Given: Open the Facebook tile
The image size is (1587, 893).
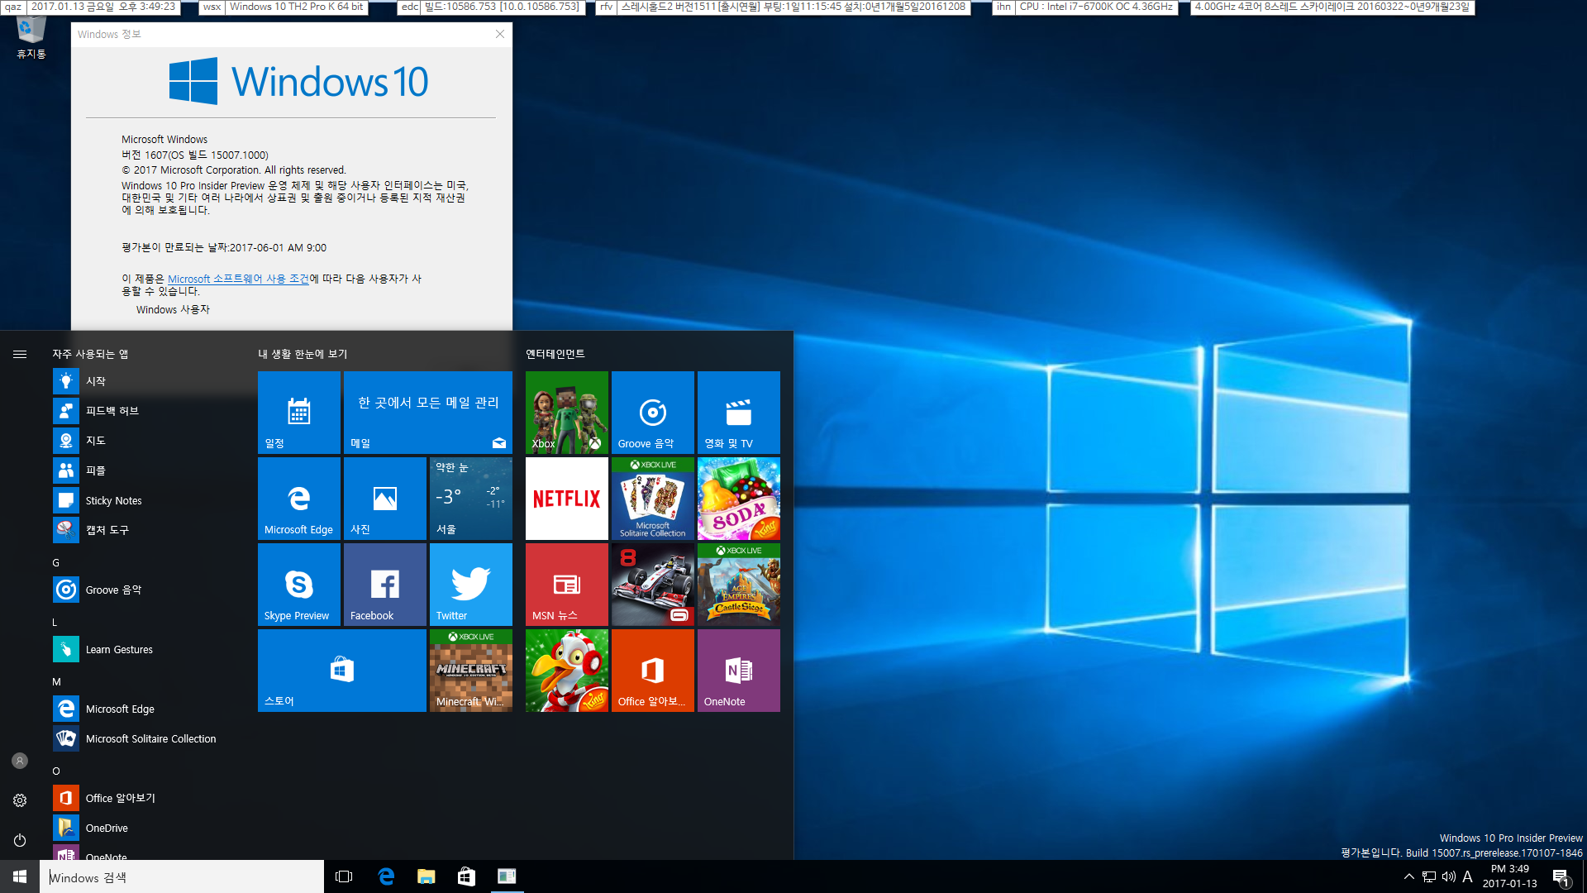Looking at the screenshot, I should [x=385, y=585].
